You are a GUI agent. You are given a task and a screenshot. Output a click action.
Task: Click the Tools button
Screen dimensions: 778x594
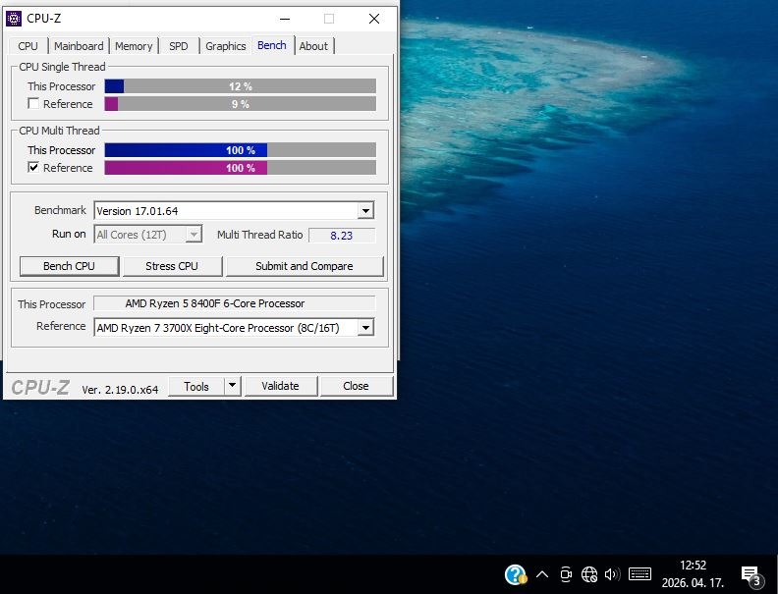196,386
